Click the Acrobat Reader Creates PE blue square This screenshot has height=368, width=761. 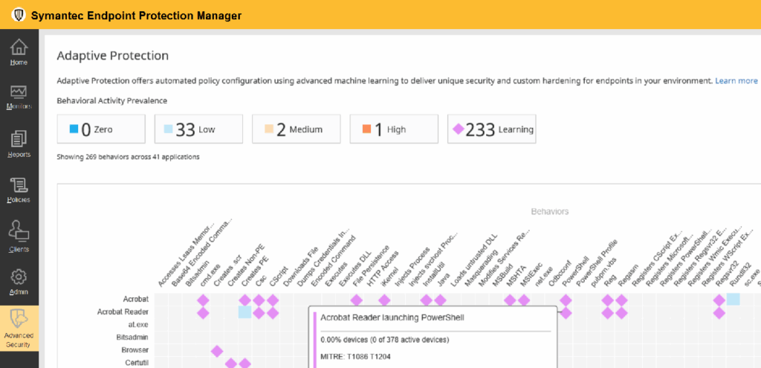(x=245, y=312)
